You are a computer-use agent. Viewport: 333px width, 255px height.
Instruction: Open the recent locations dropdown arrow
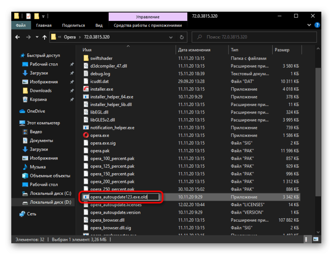(x=37, y=37)
